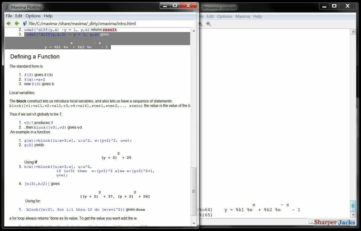The height and width of the screenshot is (231, 361).
Task: Open Maxima menu in Xmaxima console
Action: coord(243,16)
